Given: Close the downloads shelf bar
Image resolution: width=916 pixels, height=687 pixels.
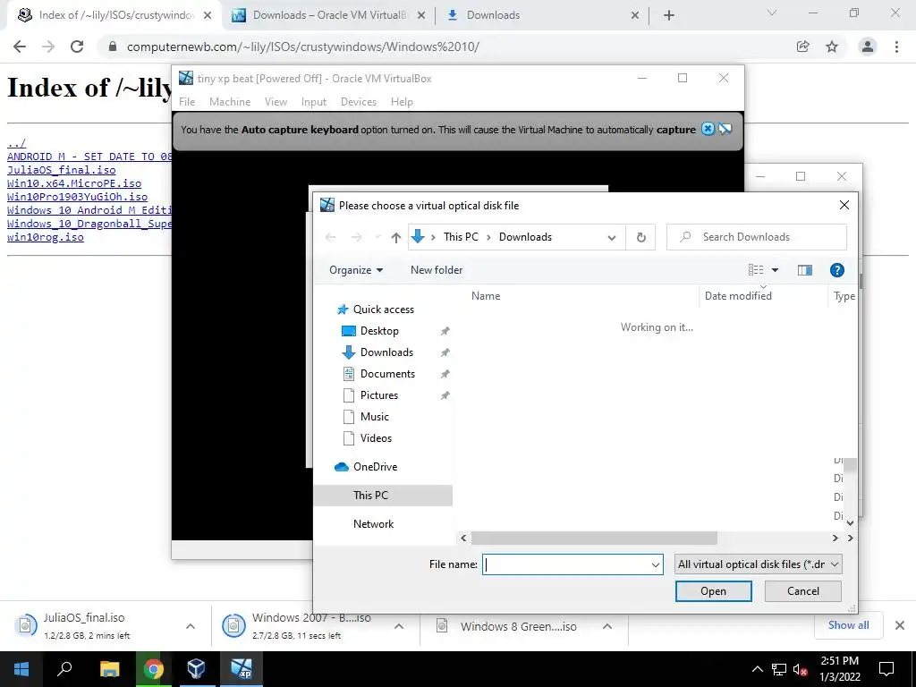Looking at the screenshot, I should coord(900,625).
